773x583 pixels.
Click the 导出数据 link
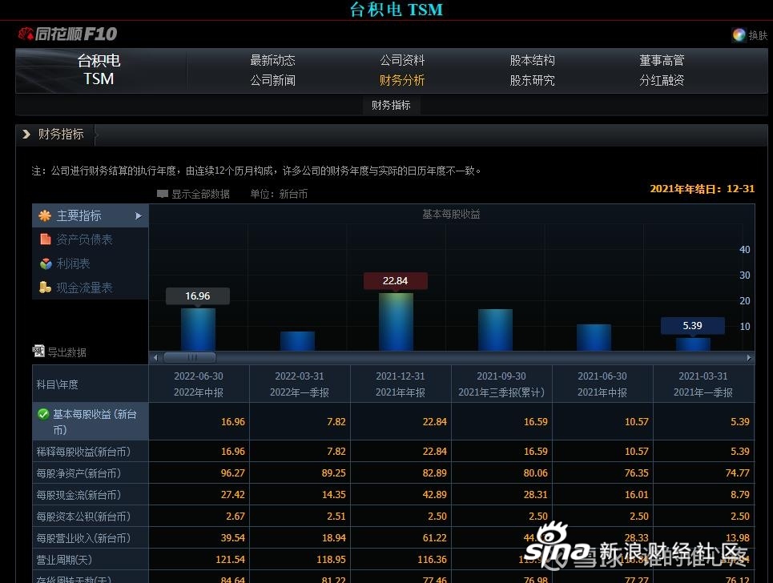66,352
